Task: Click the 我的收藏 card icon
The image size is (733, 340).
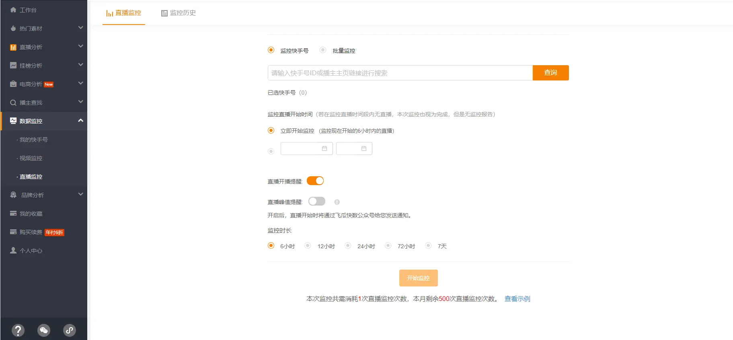Action: pyautogui.click(x=13, y=213)
